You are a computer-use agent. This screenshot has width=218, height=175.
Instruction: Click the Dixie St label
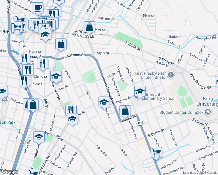tap(148, 15)
